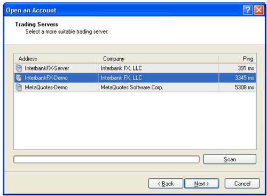The height and width of the screenshot is (196, 267).
Task: Click the 391 ms ping value
Action: click(246, 68)
